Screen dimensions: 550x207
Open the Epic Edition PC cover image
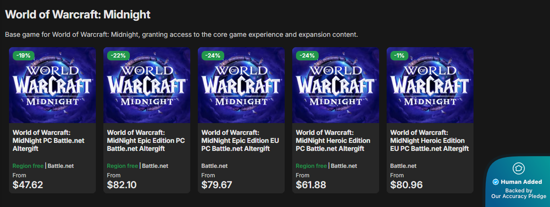click(x=147, y=85)
